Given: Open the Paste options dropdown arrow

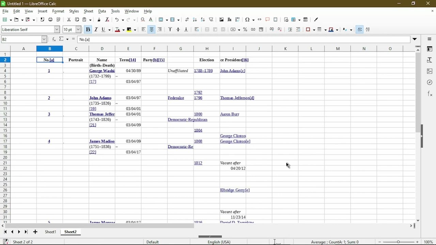Looking at the screenshot, I should coord(90,20).
